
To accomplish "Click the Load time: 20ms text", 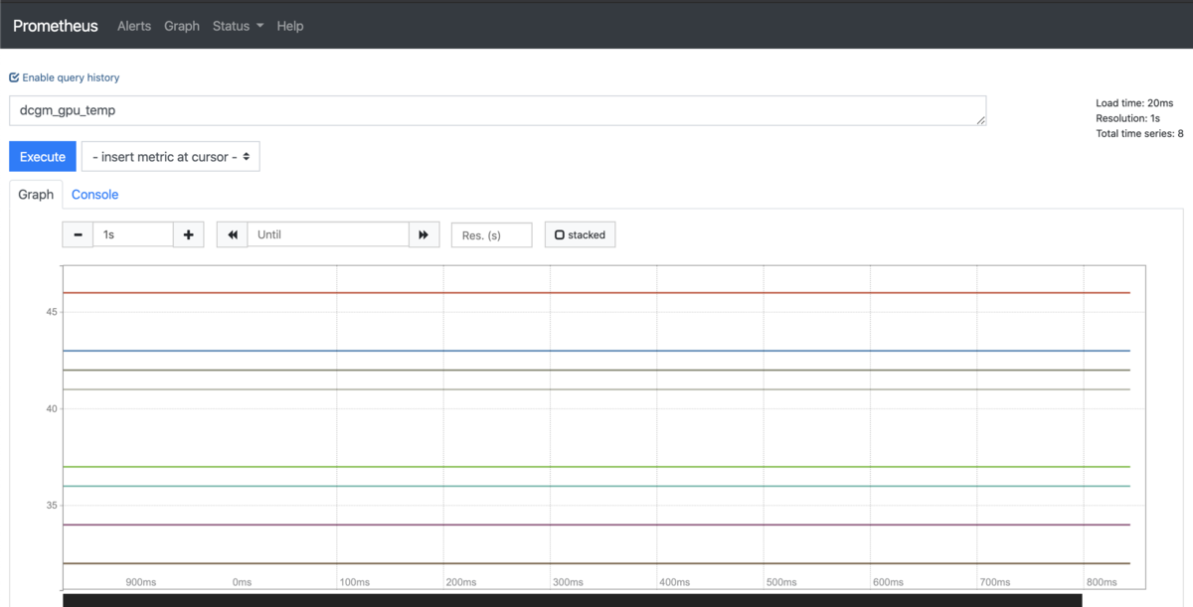I will [x=1134, y=103].
